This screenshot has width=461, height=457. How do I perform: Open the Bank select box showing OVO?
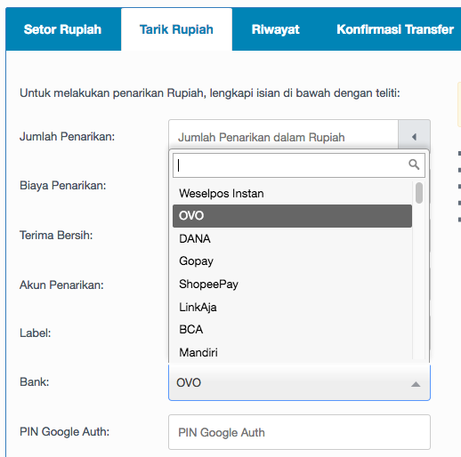pos(299,382)
